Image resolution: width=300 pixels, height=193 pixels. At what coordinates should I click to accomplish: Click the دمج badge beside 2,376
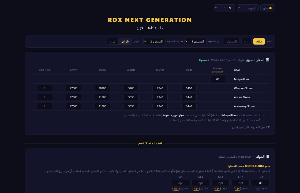196,189
